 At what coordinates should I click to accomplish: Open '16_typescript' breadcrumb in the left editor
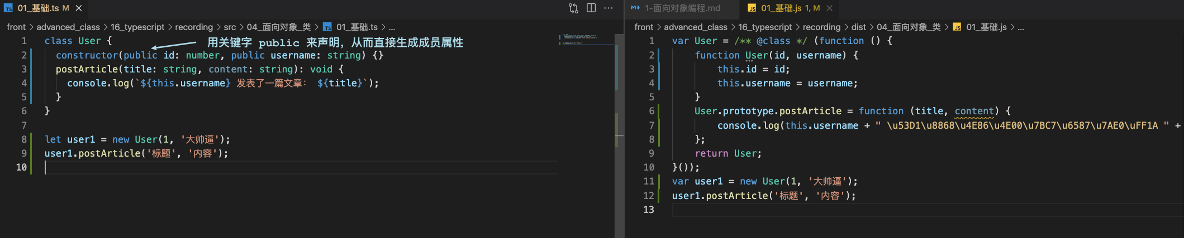point(137,27)
